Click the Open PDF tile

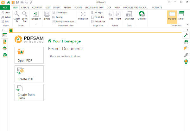point(29,55)
